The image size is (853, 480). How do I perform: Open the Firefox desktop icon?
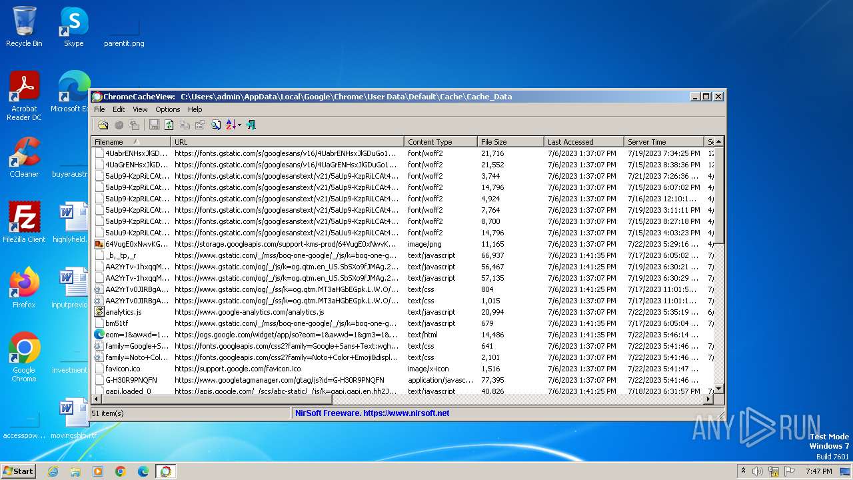tap(24, 287)
